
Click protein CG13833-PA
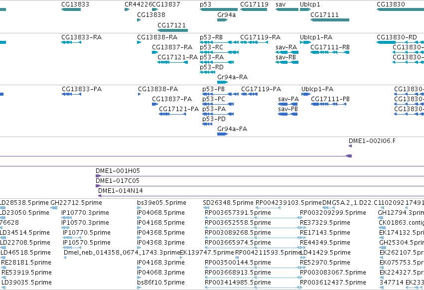[x=82, y=89]
